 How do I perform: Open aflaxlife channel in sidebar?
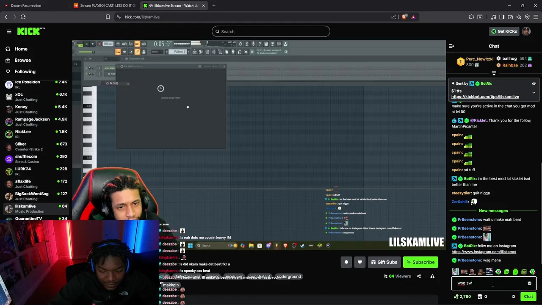pyautogui.click(x=36, y=184)
